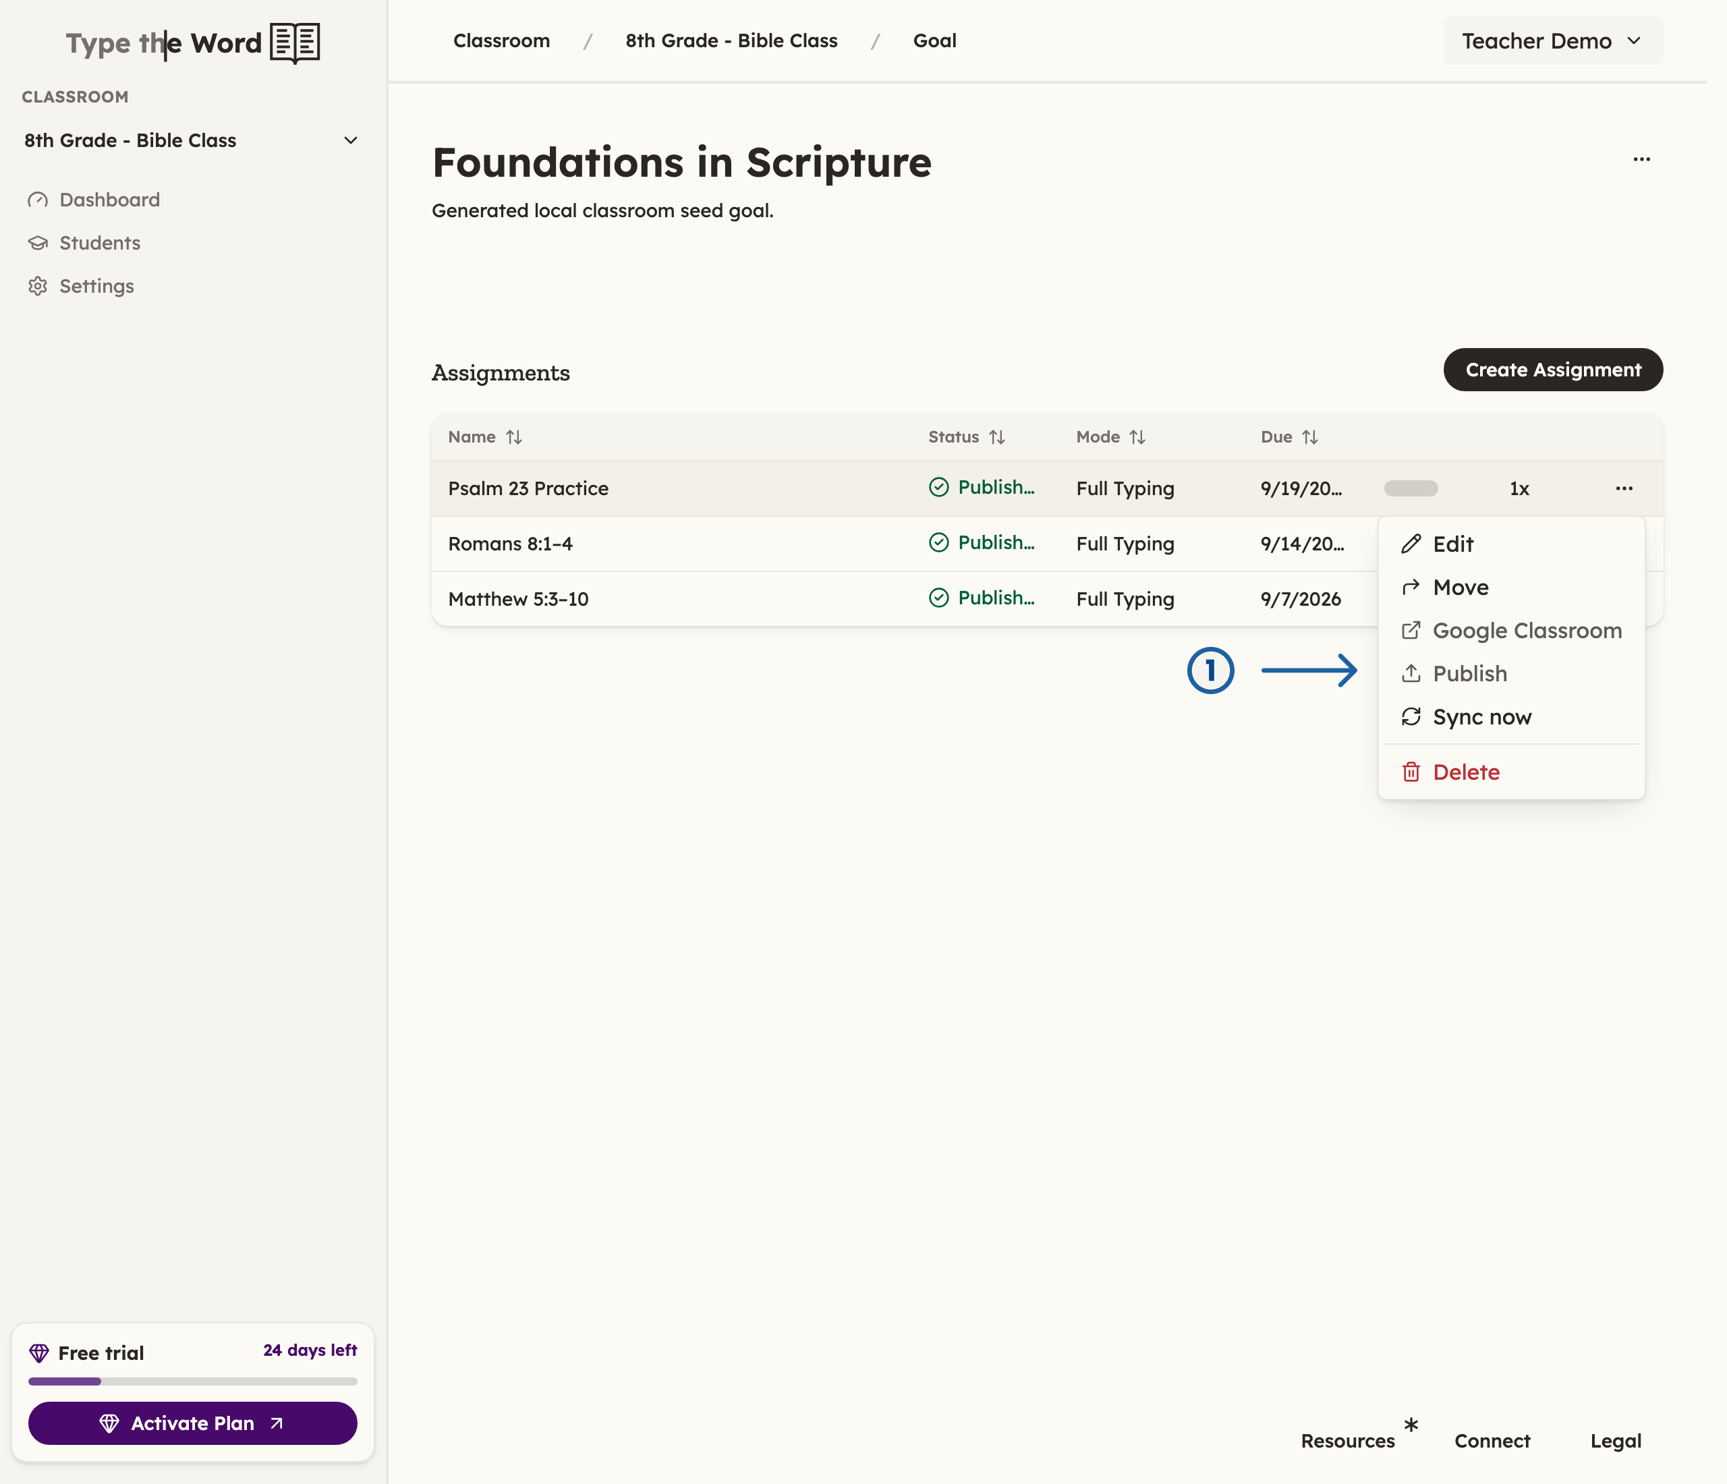Select Delete in the context menu
The width and height of the screenshot is (1727, 1484).
click(1511, 772)
